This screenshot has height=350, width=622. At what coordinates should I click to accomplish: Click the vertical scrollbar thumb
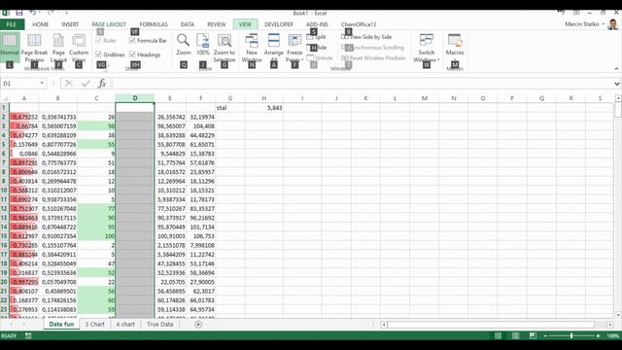click(x=618, y=110)
